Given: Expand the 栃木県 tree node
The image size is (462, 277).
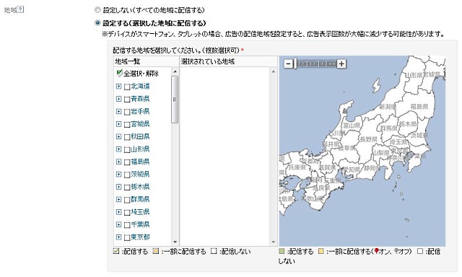Looking at the screenshot, I should click(118, 187).
